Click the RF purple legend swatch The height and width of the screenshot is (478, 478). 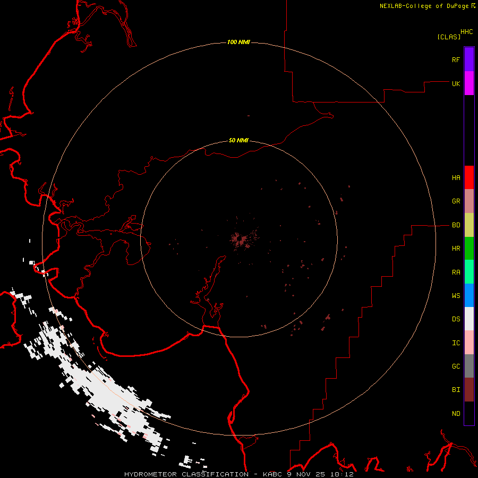point(469,59)
